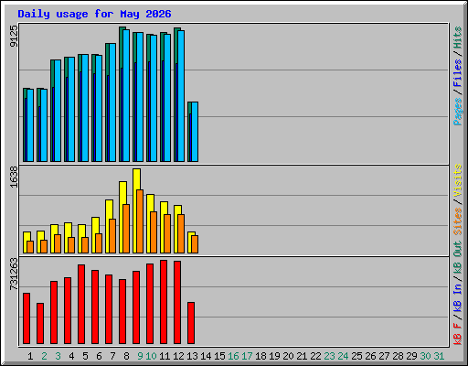Click the day 11 red kB bar

164,302
